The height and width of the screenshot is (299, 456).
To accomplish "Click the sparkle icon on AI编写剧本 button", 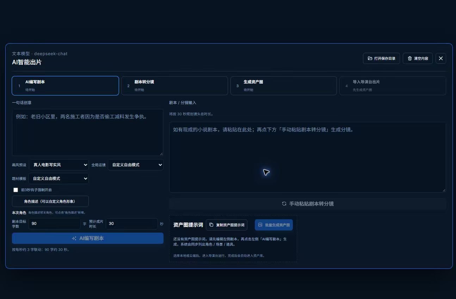I will [x=74, y=238].
